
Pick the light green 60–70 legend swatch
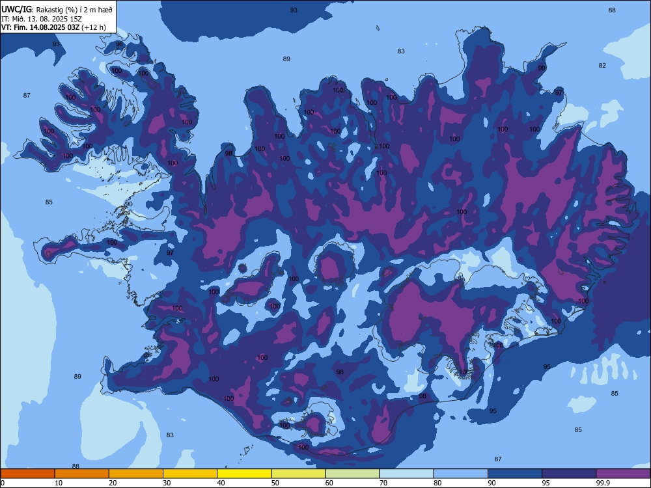[352, 474]
